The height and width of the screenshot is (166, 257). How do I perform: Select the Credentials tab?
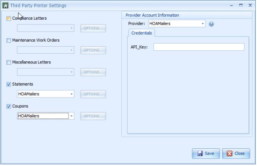click(142, 33)
